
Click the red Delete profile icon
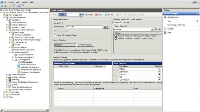(x=96, y=15)
